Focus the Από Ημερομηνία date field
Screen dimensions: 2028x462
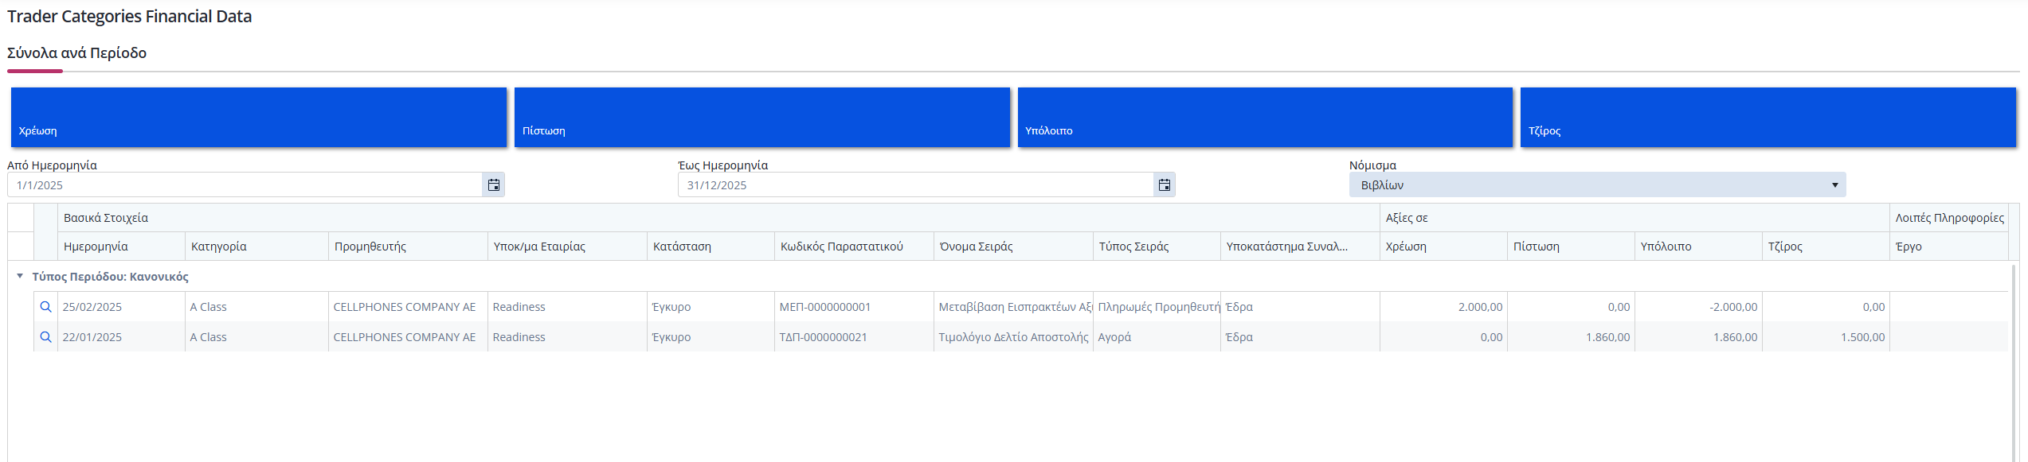(245, 185)
